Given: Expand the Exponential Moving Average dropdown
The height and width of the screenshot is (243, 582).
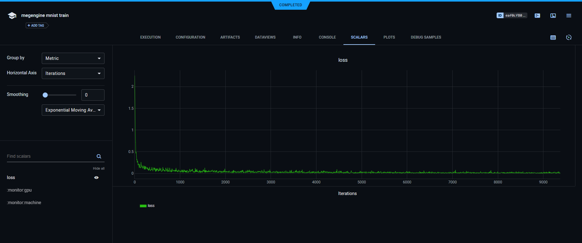Looking at the screenshot, I should point(73,110).
